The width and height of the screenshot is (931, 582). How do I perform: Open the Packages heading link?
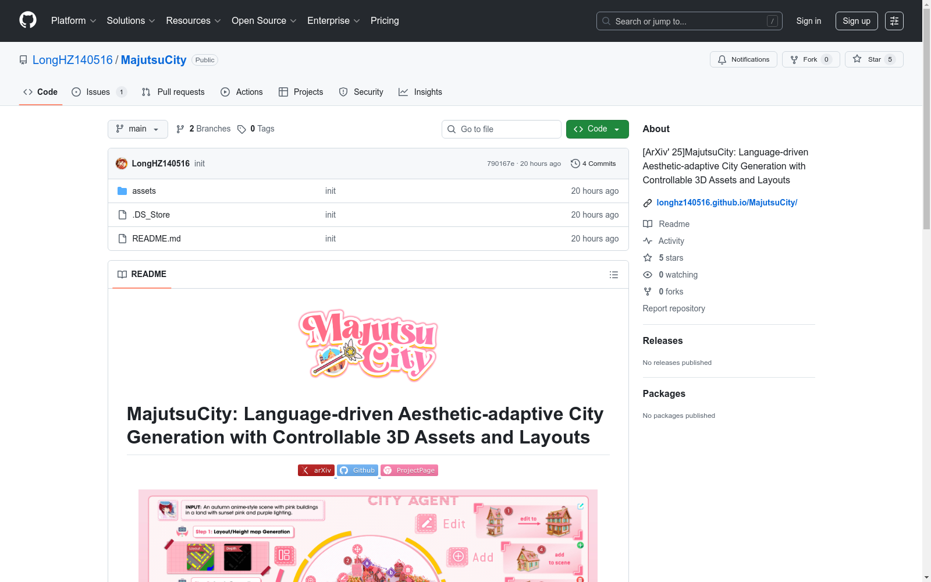[664, 394]
